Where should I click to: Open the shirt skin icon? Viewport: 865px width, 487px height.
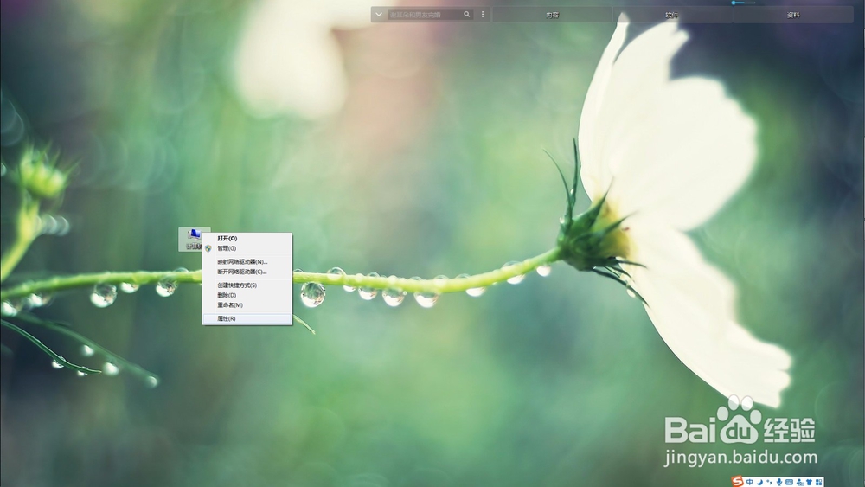[x=810, y=482]
